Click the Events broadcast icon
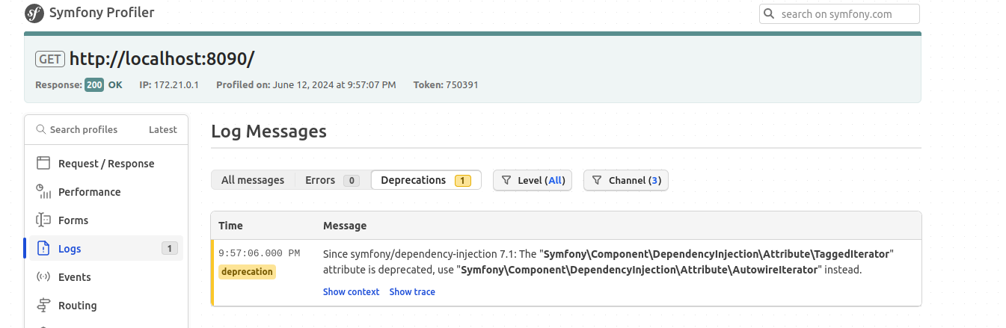The width and height of the screenshot is (1006, 328). (x=43, y=277)
